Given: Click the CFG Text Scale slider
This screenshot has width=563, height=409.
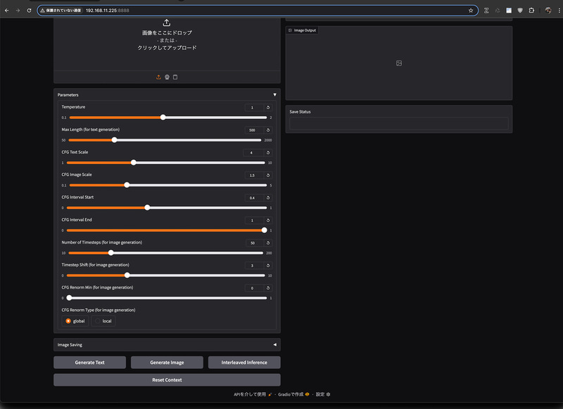Looking at the screenshot, I should (x=166, y=163).
